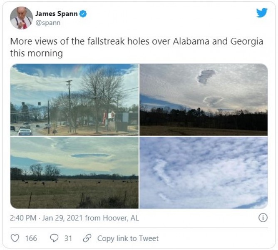Open James Spann profile name link
This screenshot has height=250, width=278.
[59, 14]
